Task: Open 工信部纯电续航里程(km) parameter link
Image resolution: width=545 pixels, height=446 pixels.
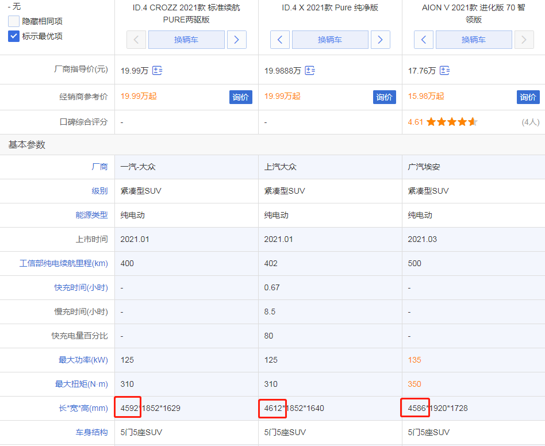Action: (x=64, y=263)
